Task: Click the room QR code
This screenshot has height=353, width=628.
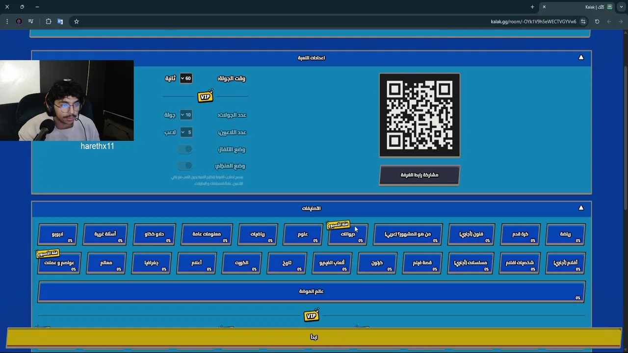Action: click(419, 115)
